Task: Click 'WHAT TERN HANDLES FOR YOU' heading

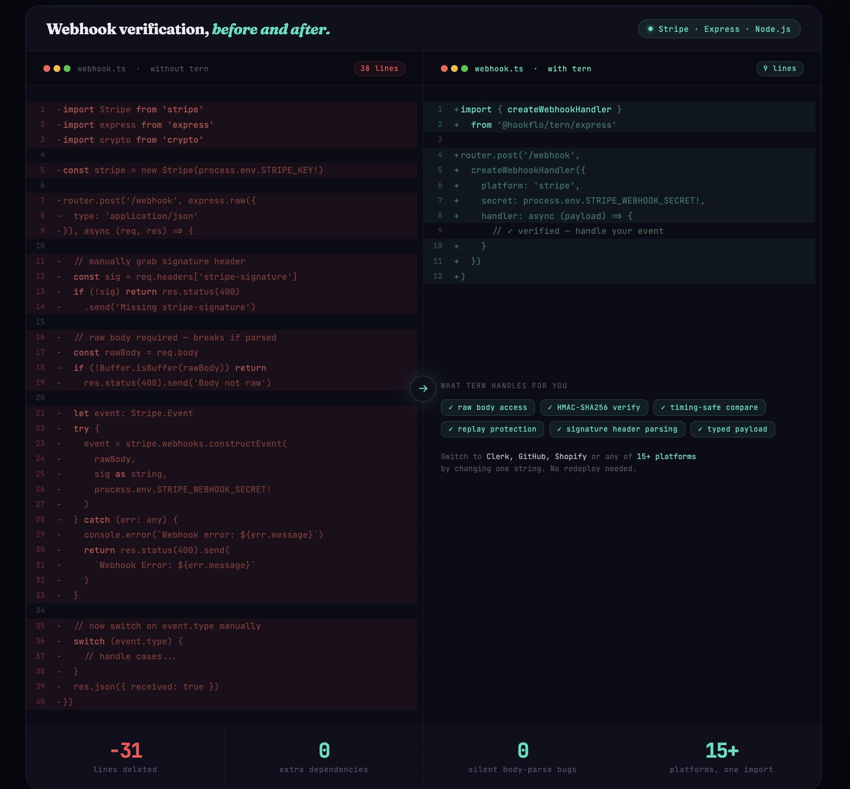Action: pos(504,386)
